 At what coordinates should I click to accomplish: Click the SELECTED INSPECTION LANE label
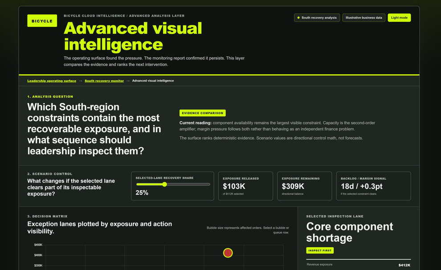[335, 216]
